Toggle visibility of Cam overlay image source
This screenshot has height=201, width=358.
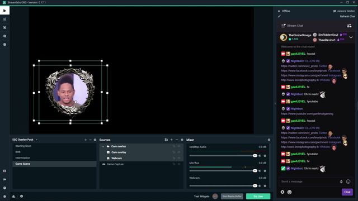(179, 152)
